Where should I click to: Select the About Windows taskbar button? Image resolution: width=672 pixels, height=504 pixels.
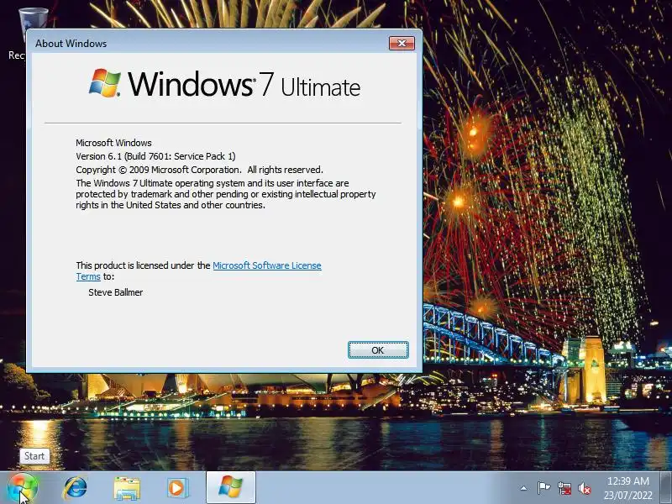pyautogui.click(x=231, y=488)
